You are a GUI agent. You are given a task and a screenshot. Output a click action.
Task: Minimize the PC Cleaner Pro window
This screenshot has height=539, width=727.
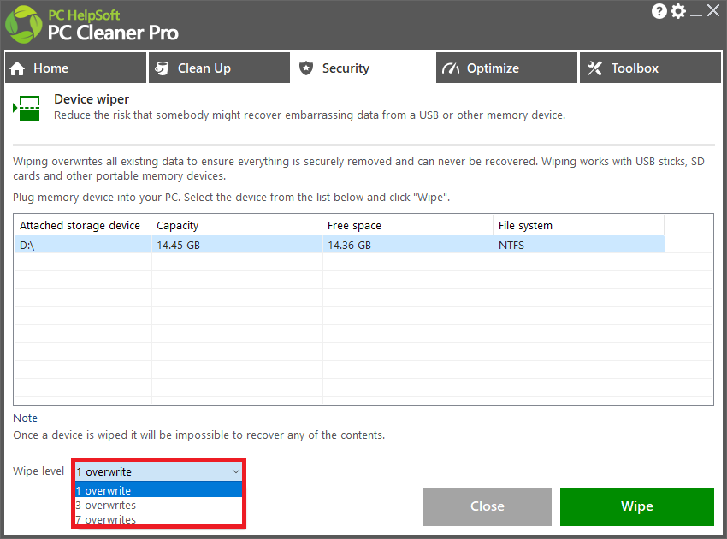(x=696, y=15)
